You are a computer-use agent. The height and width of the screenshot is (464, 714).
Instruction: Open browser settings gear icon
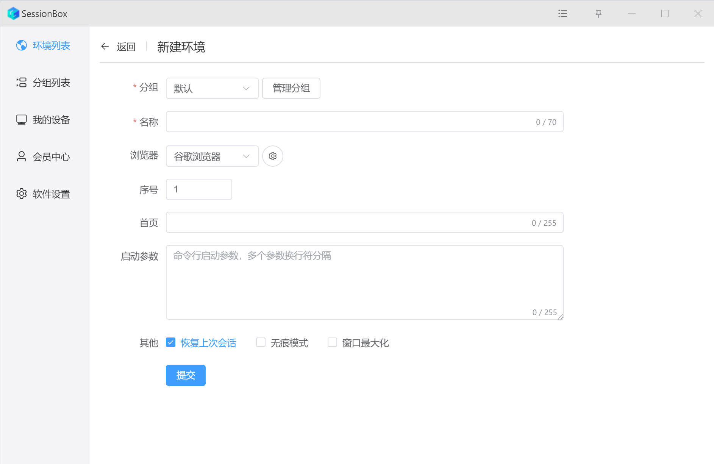coord(272,156)
